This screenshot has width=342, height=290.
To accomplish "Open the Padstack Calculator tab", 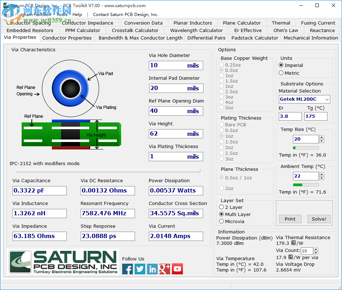I will 254,38.
